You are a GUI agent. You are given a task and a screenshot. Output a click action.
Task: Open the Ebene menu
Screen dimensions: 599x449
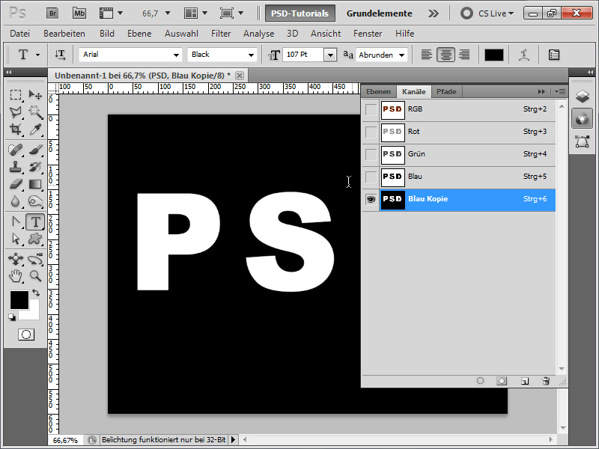pyautogui.click(x=139, y=34)
